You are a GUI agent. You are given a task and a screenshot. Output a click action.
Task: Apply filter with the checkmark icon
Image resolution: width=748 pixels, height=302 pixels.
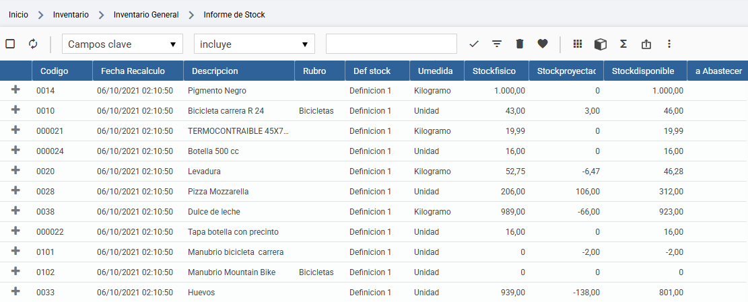click(x=474, y=44)
